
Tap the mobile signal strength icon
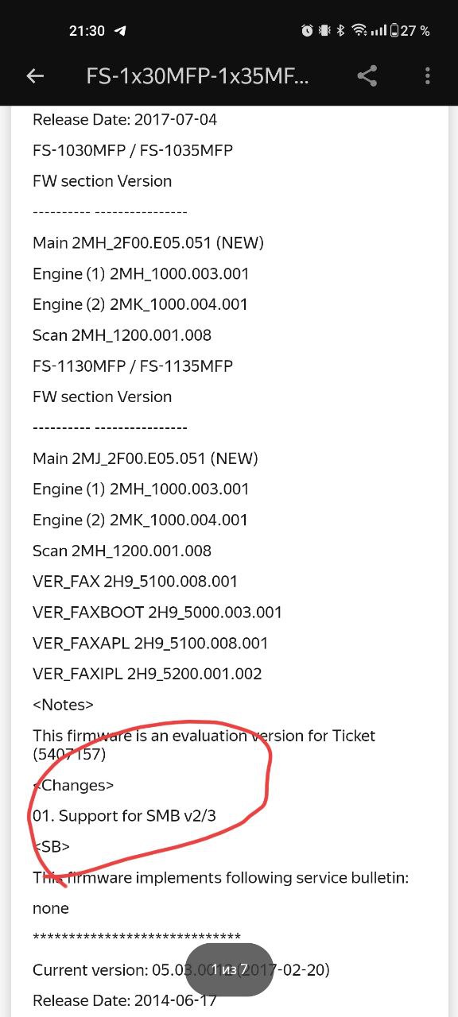(x=378, y=31)
